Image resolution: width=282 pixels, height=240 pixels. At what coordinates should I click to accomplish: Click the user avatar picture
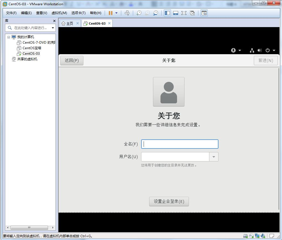[x=169, y=92]
